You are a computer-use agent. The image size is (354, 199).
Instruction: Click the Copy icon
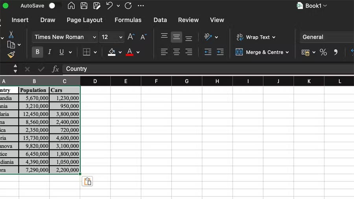[x=11, y=45]
